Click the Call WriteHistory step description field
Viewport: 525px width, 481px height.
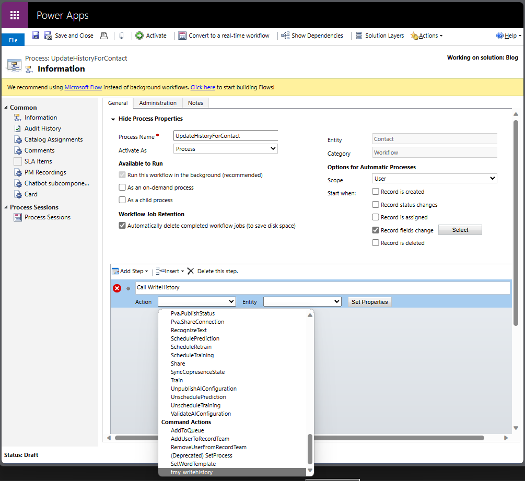pos(323,288)
